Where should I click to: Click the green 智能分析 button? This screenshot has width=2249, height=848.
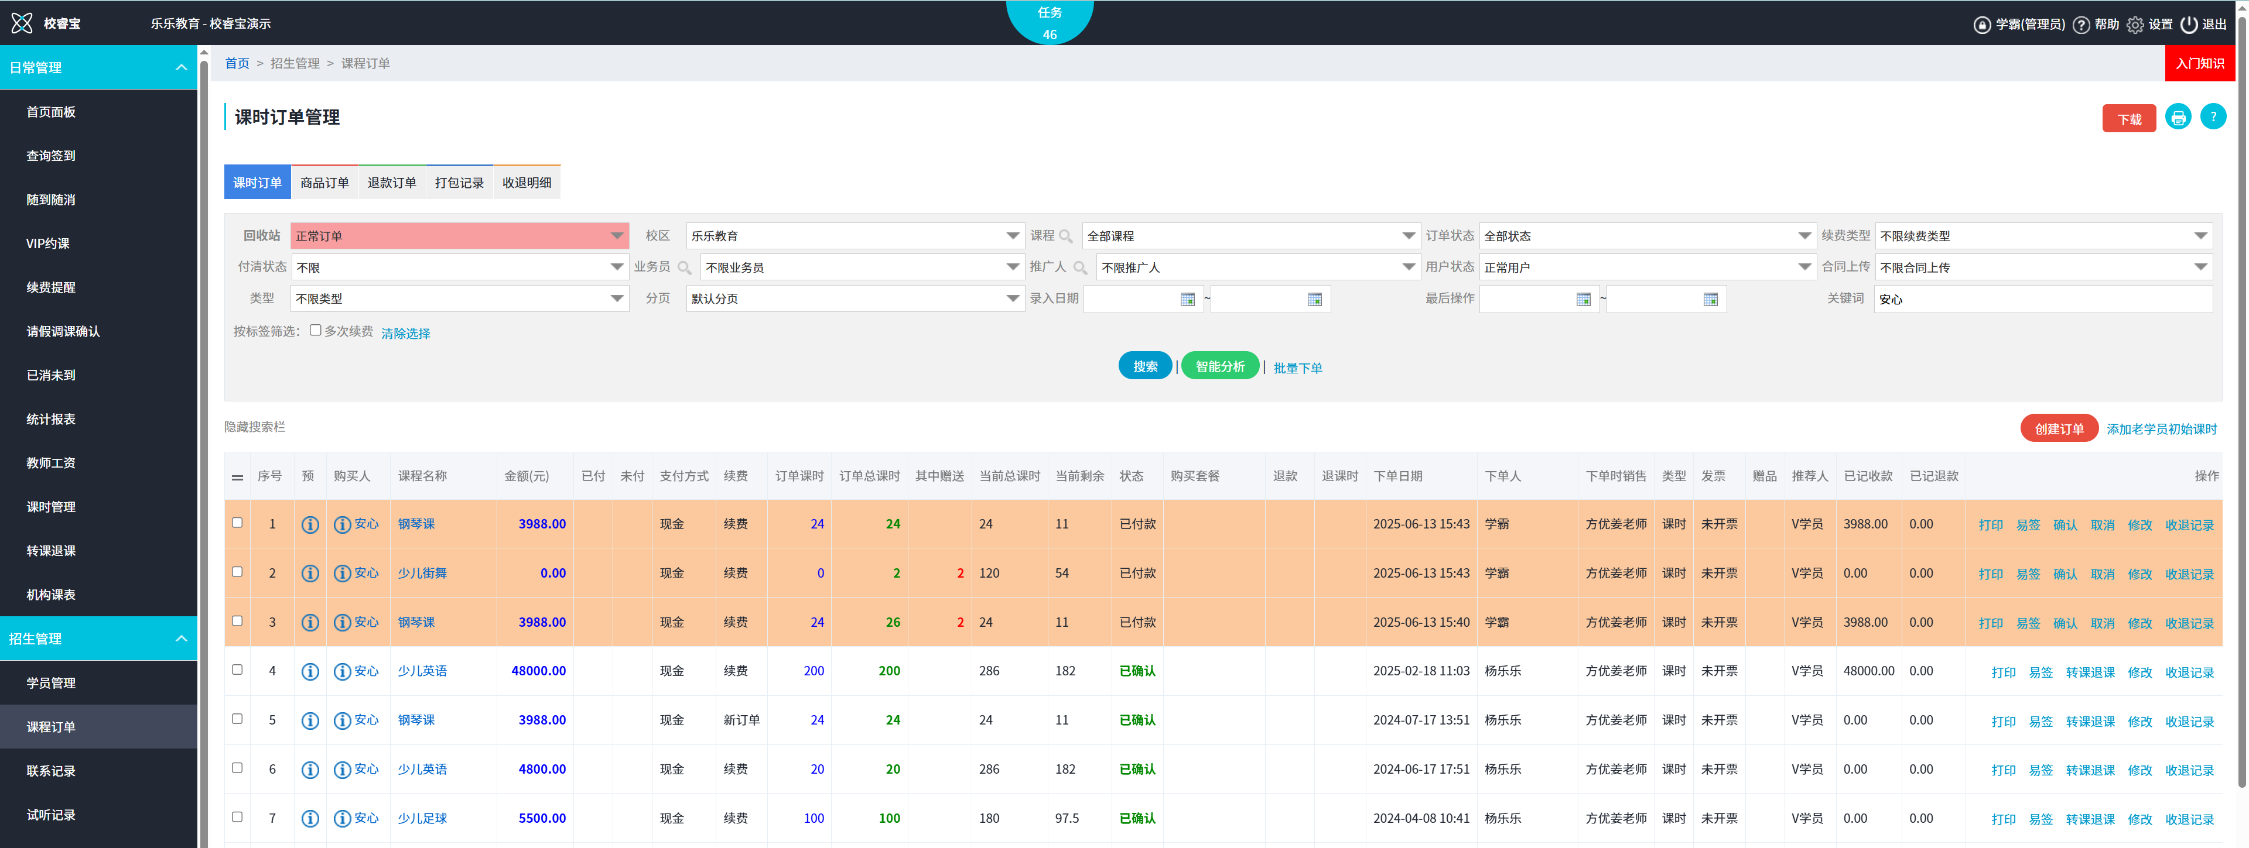(1219, 366)
